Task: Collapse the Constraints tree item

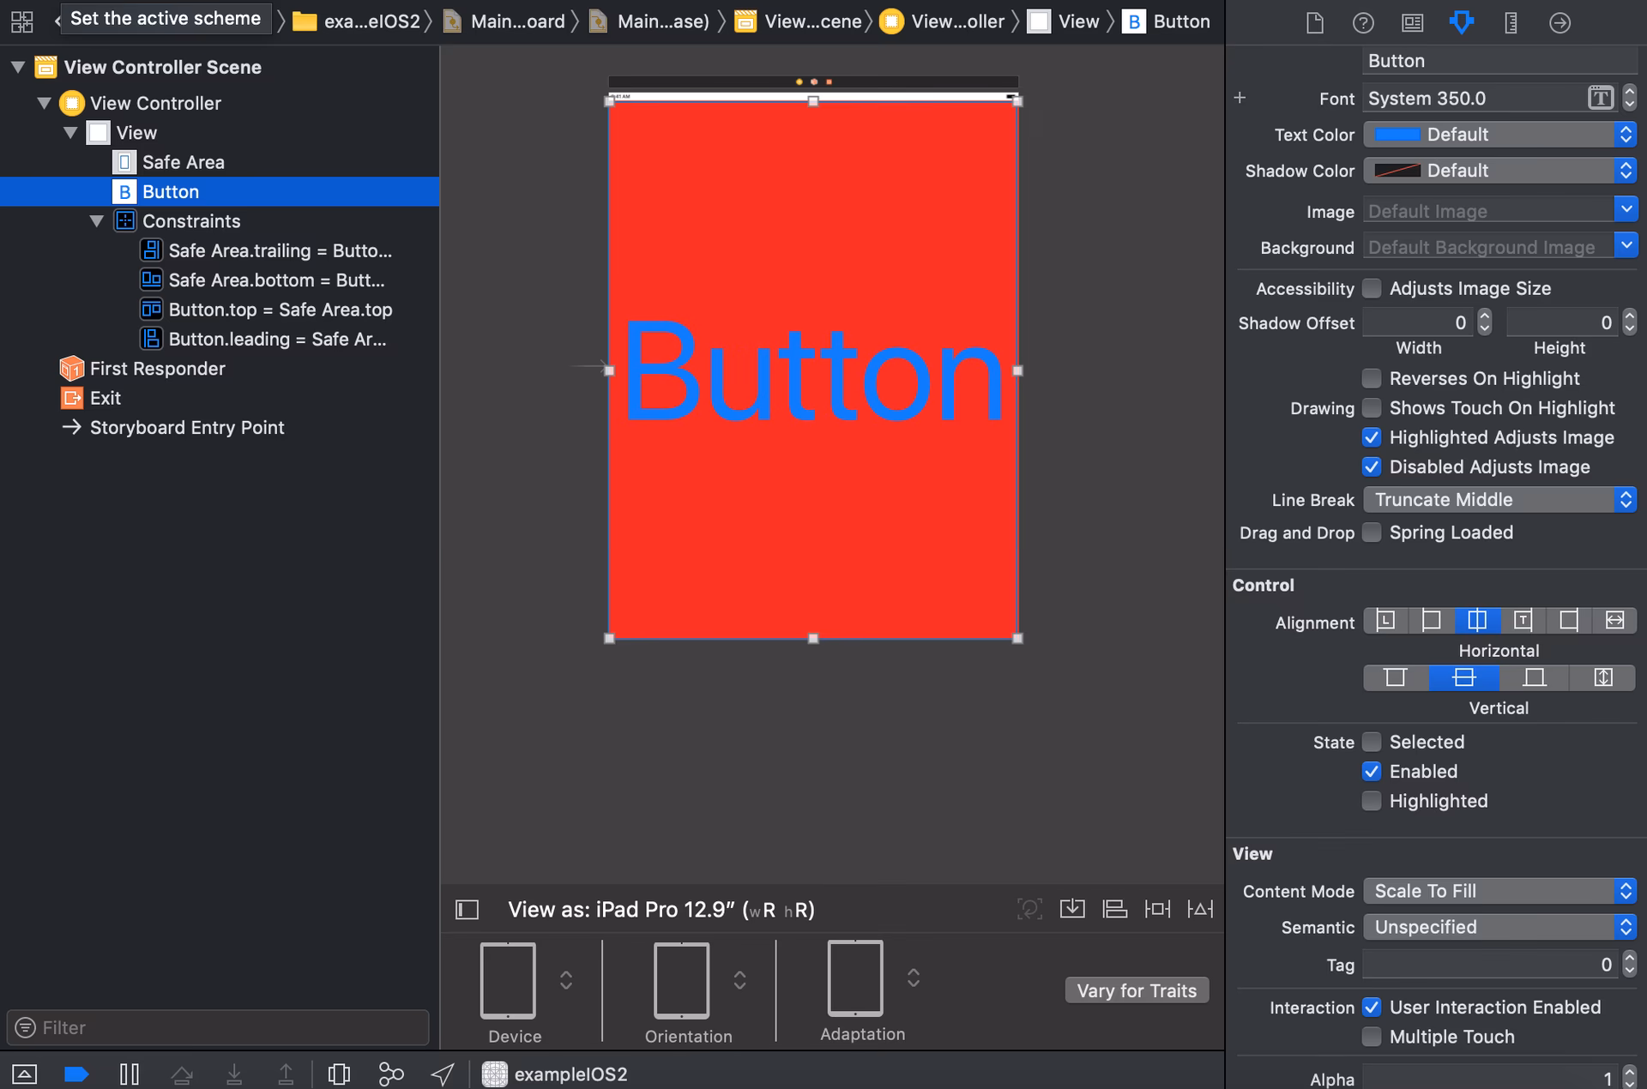Action: (97, 220)
